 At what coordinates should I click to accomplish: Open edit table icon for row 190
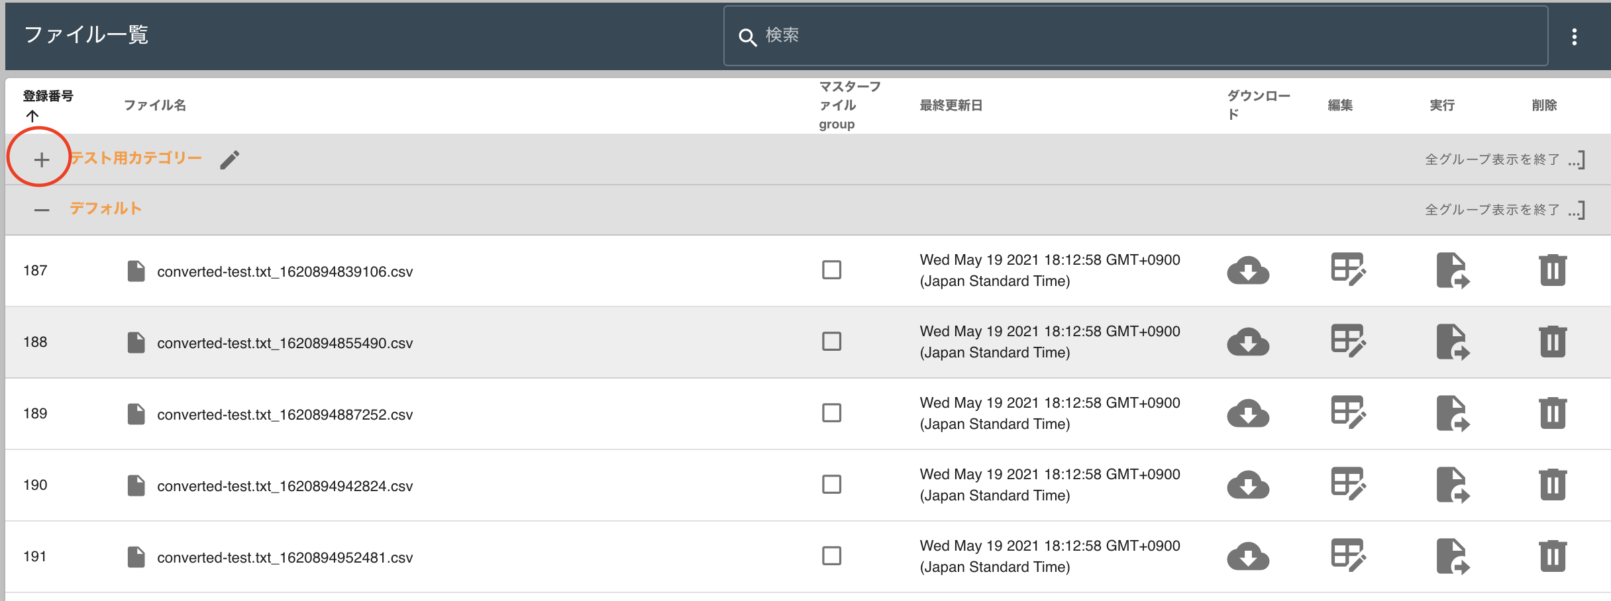pyautogui.click(x=1348, y=484)
